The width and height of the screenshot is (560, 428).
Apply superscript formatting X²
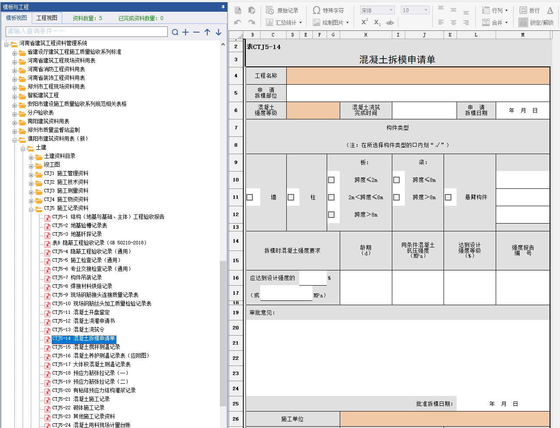[364, 22]
